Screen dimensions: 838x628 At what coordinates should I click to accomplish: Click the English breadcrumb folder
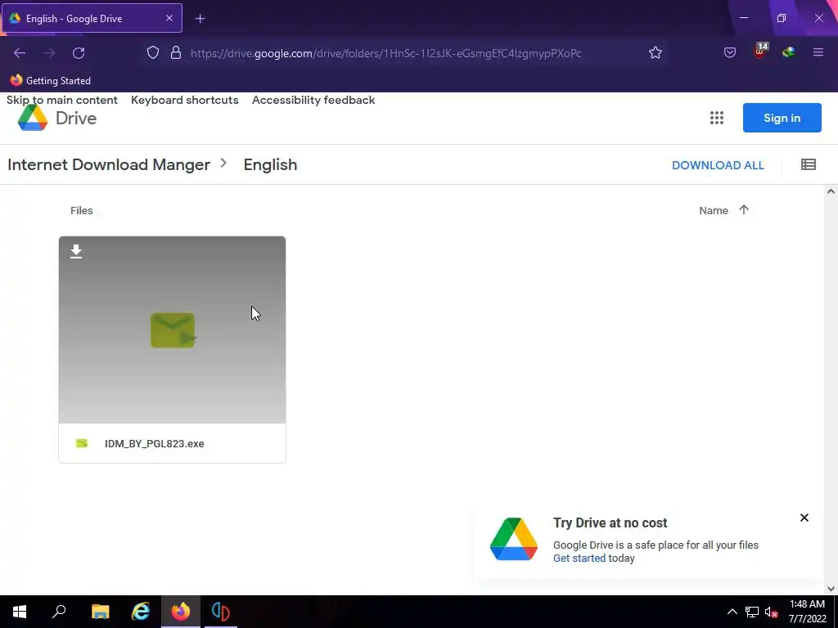point(270,164)
